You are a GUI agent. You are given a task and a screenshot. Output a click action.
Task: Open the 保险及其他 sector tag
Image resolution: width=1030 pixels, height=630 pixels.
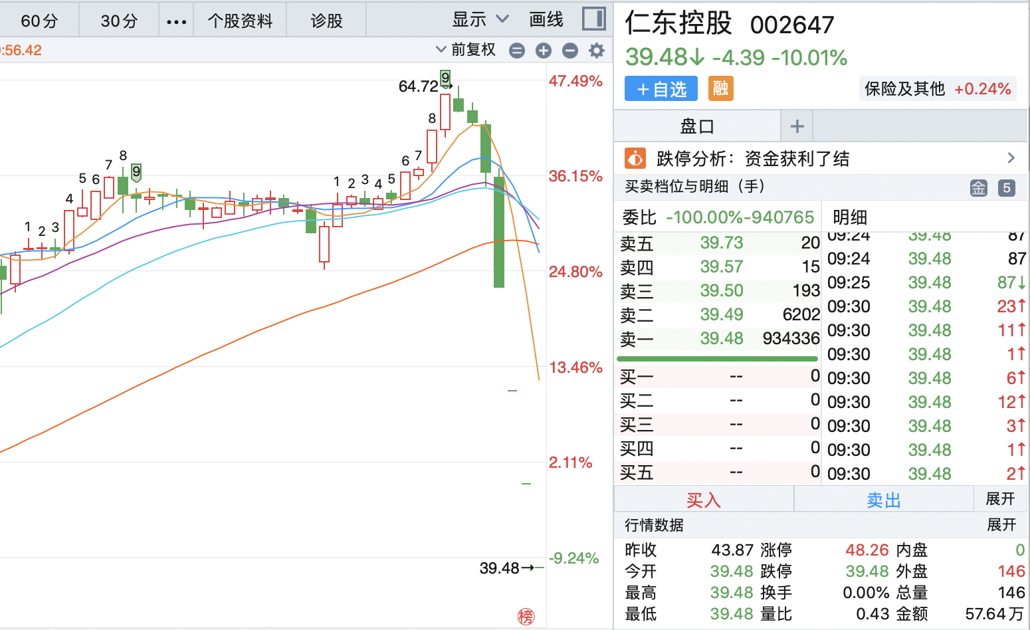pos(938,89)
